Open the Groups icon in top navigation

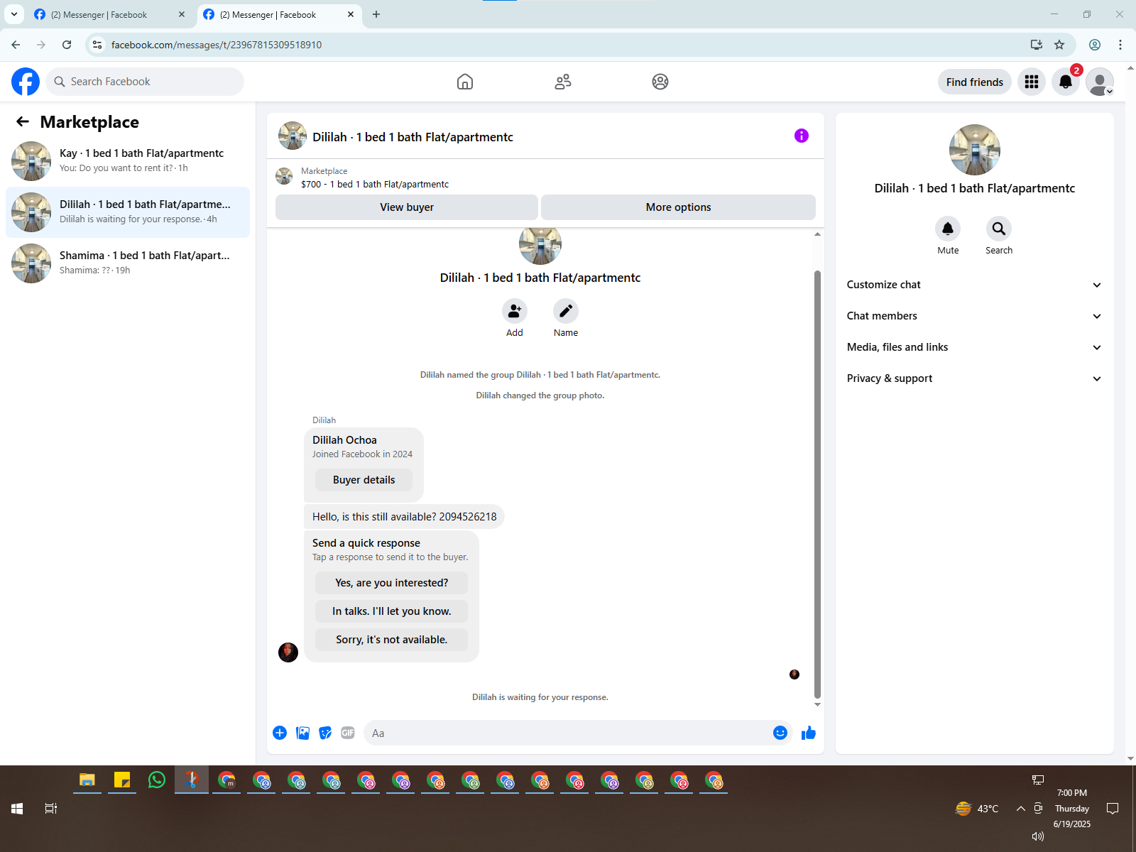coord(660,82)
